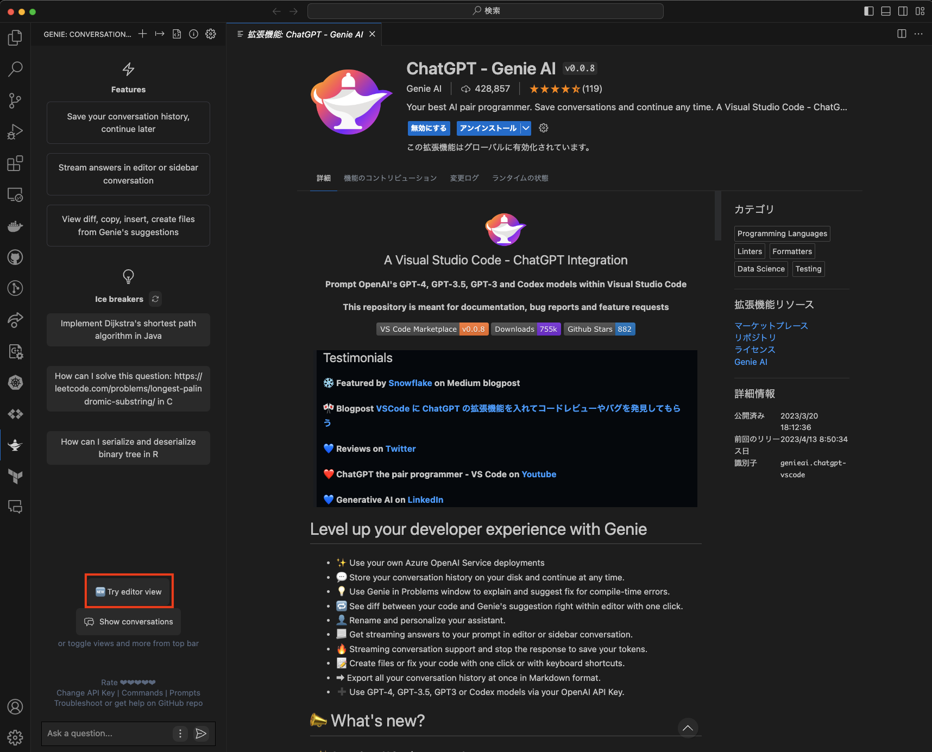Open the question box more options menu
The width and height of the screenshot is (932, 752).
click(x=180, y=734)
